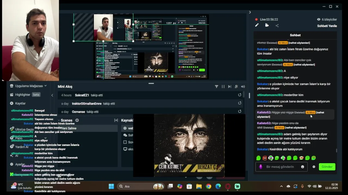348x195 pixels.
Task: Toggle mute event sounds bell icon
Action: point(236,87)
